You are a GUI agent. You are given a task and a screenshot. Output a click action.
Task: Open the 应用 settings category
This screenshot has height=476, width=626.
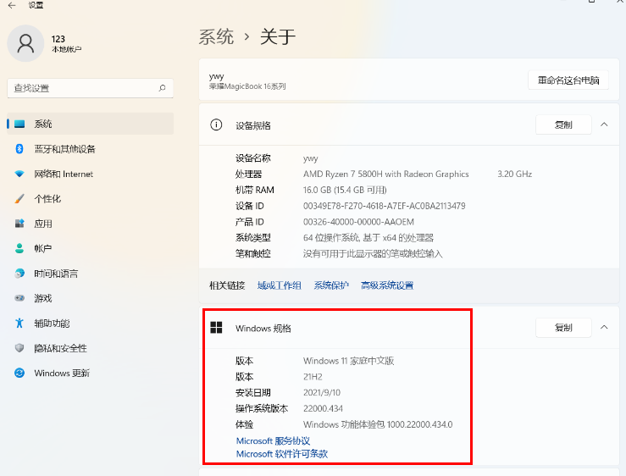coord(43,224)
